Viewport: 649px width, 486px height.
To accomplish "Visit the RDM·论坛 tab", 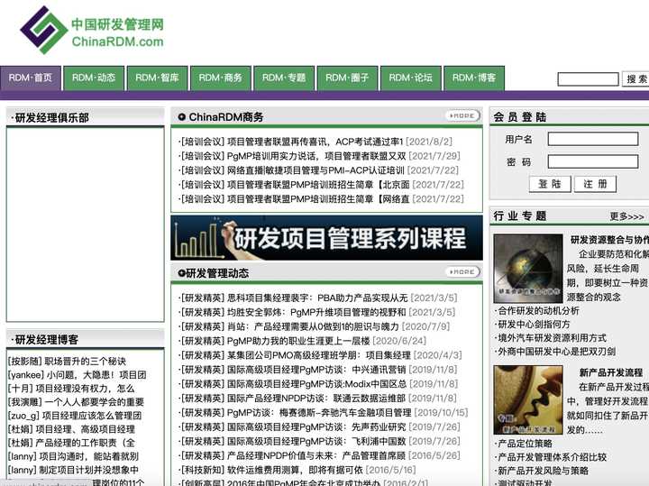I will [x=411, y=78].
